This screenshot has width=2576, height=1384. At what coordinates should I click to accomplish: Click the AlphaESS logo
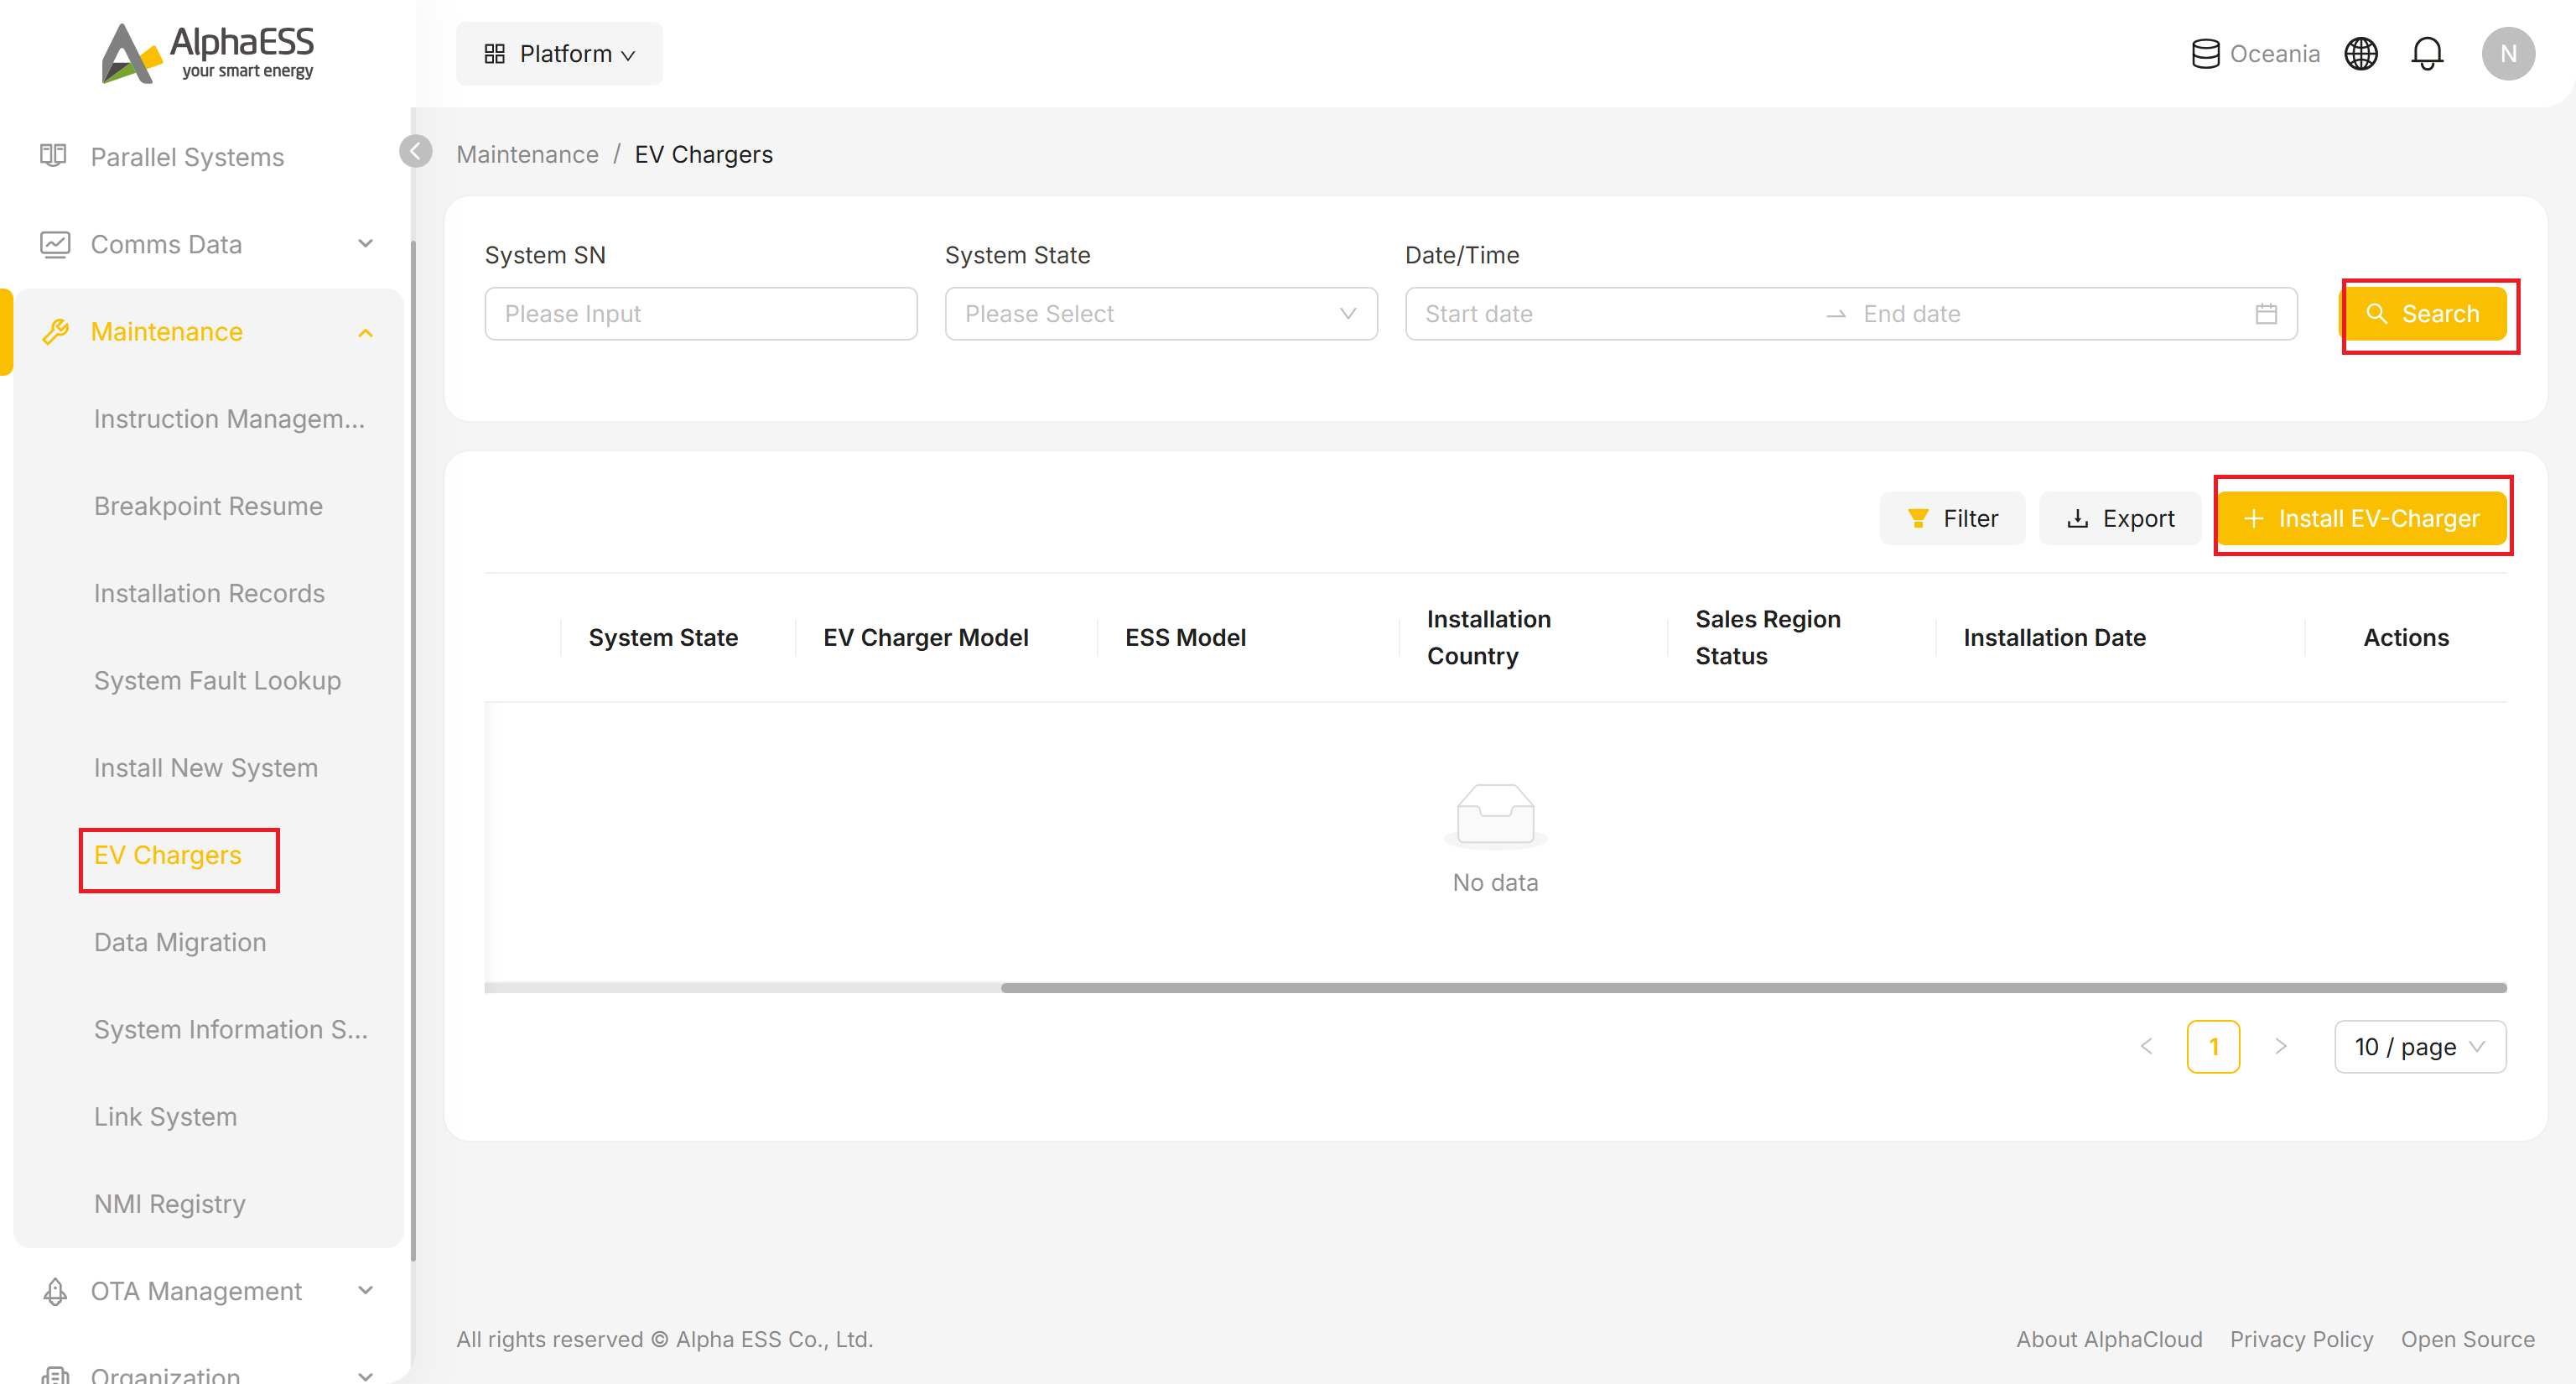click(208, 53)
